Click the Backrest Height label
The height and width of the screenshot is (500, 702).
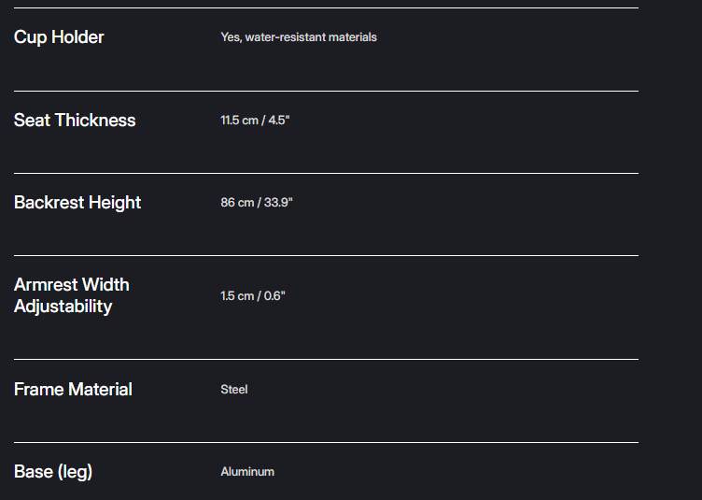(x=77, y=203)
